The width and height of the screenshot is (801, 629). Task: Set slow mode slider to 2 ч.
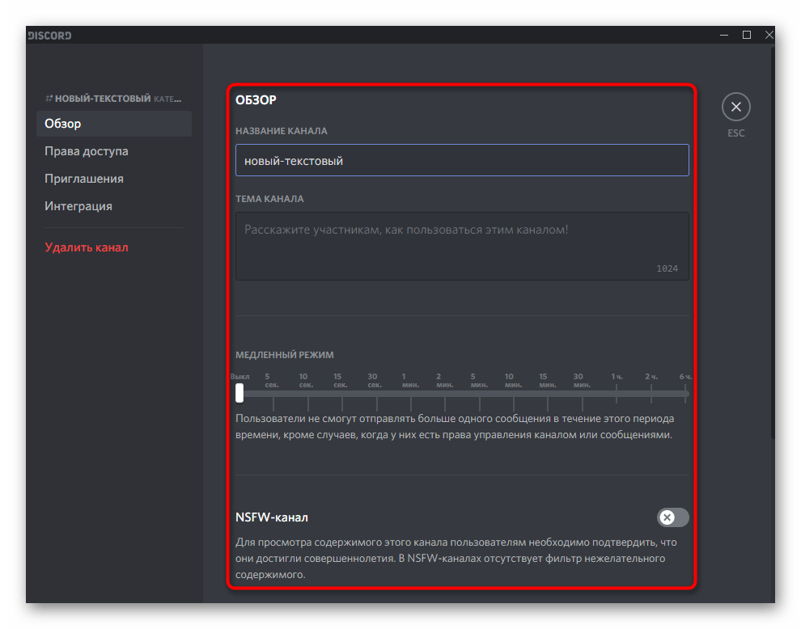(651, 394)
